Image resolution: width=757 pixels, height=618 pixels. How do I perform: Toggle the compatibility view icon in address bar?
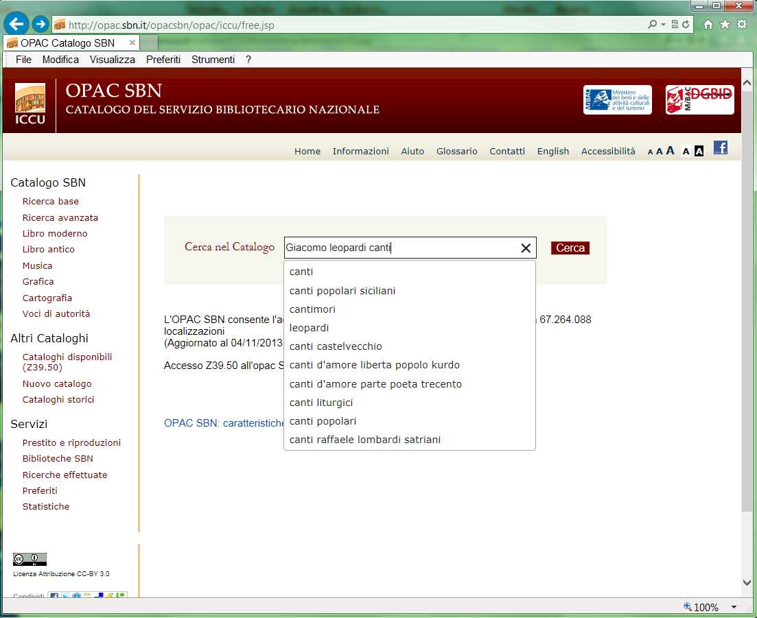(675, 24)
